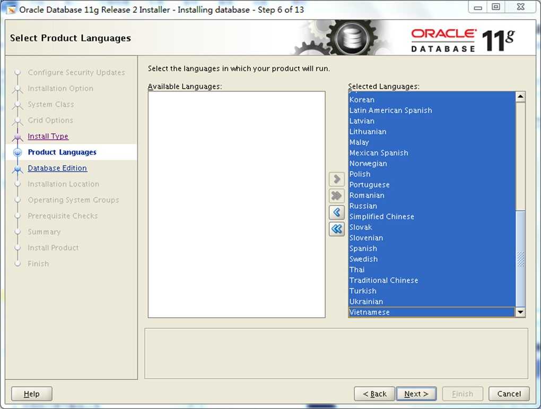Select Mexican Spanish language

432,152
